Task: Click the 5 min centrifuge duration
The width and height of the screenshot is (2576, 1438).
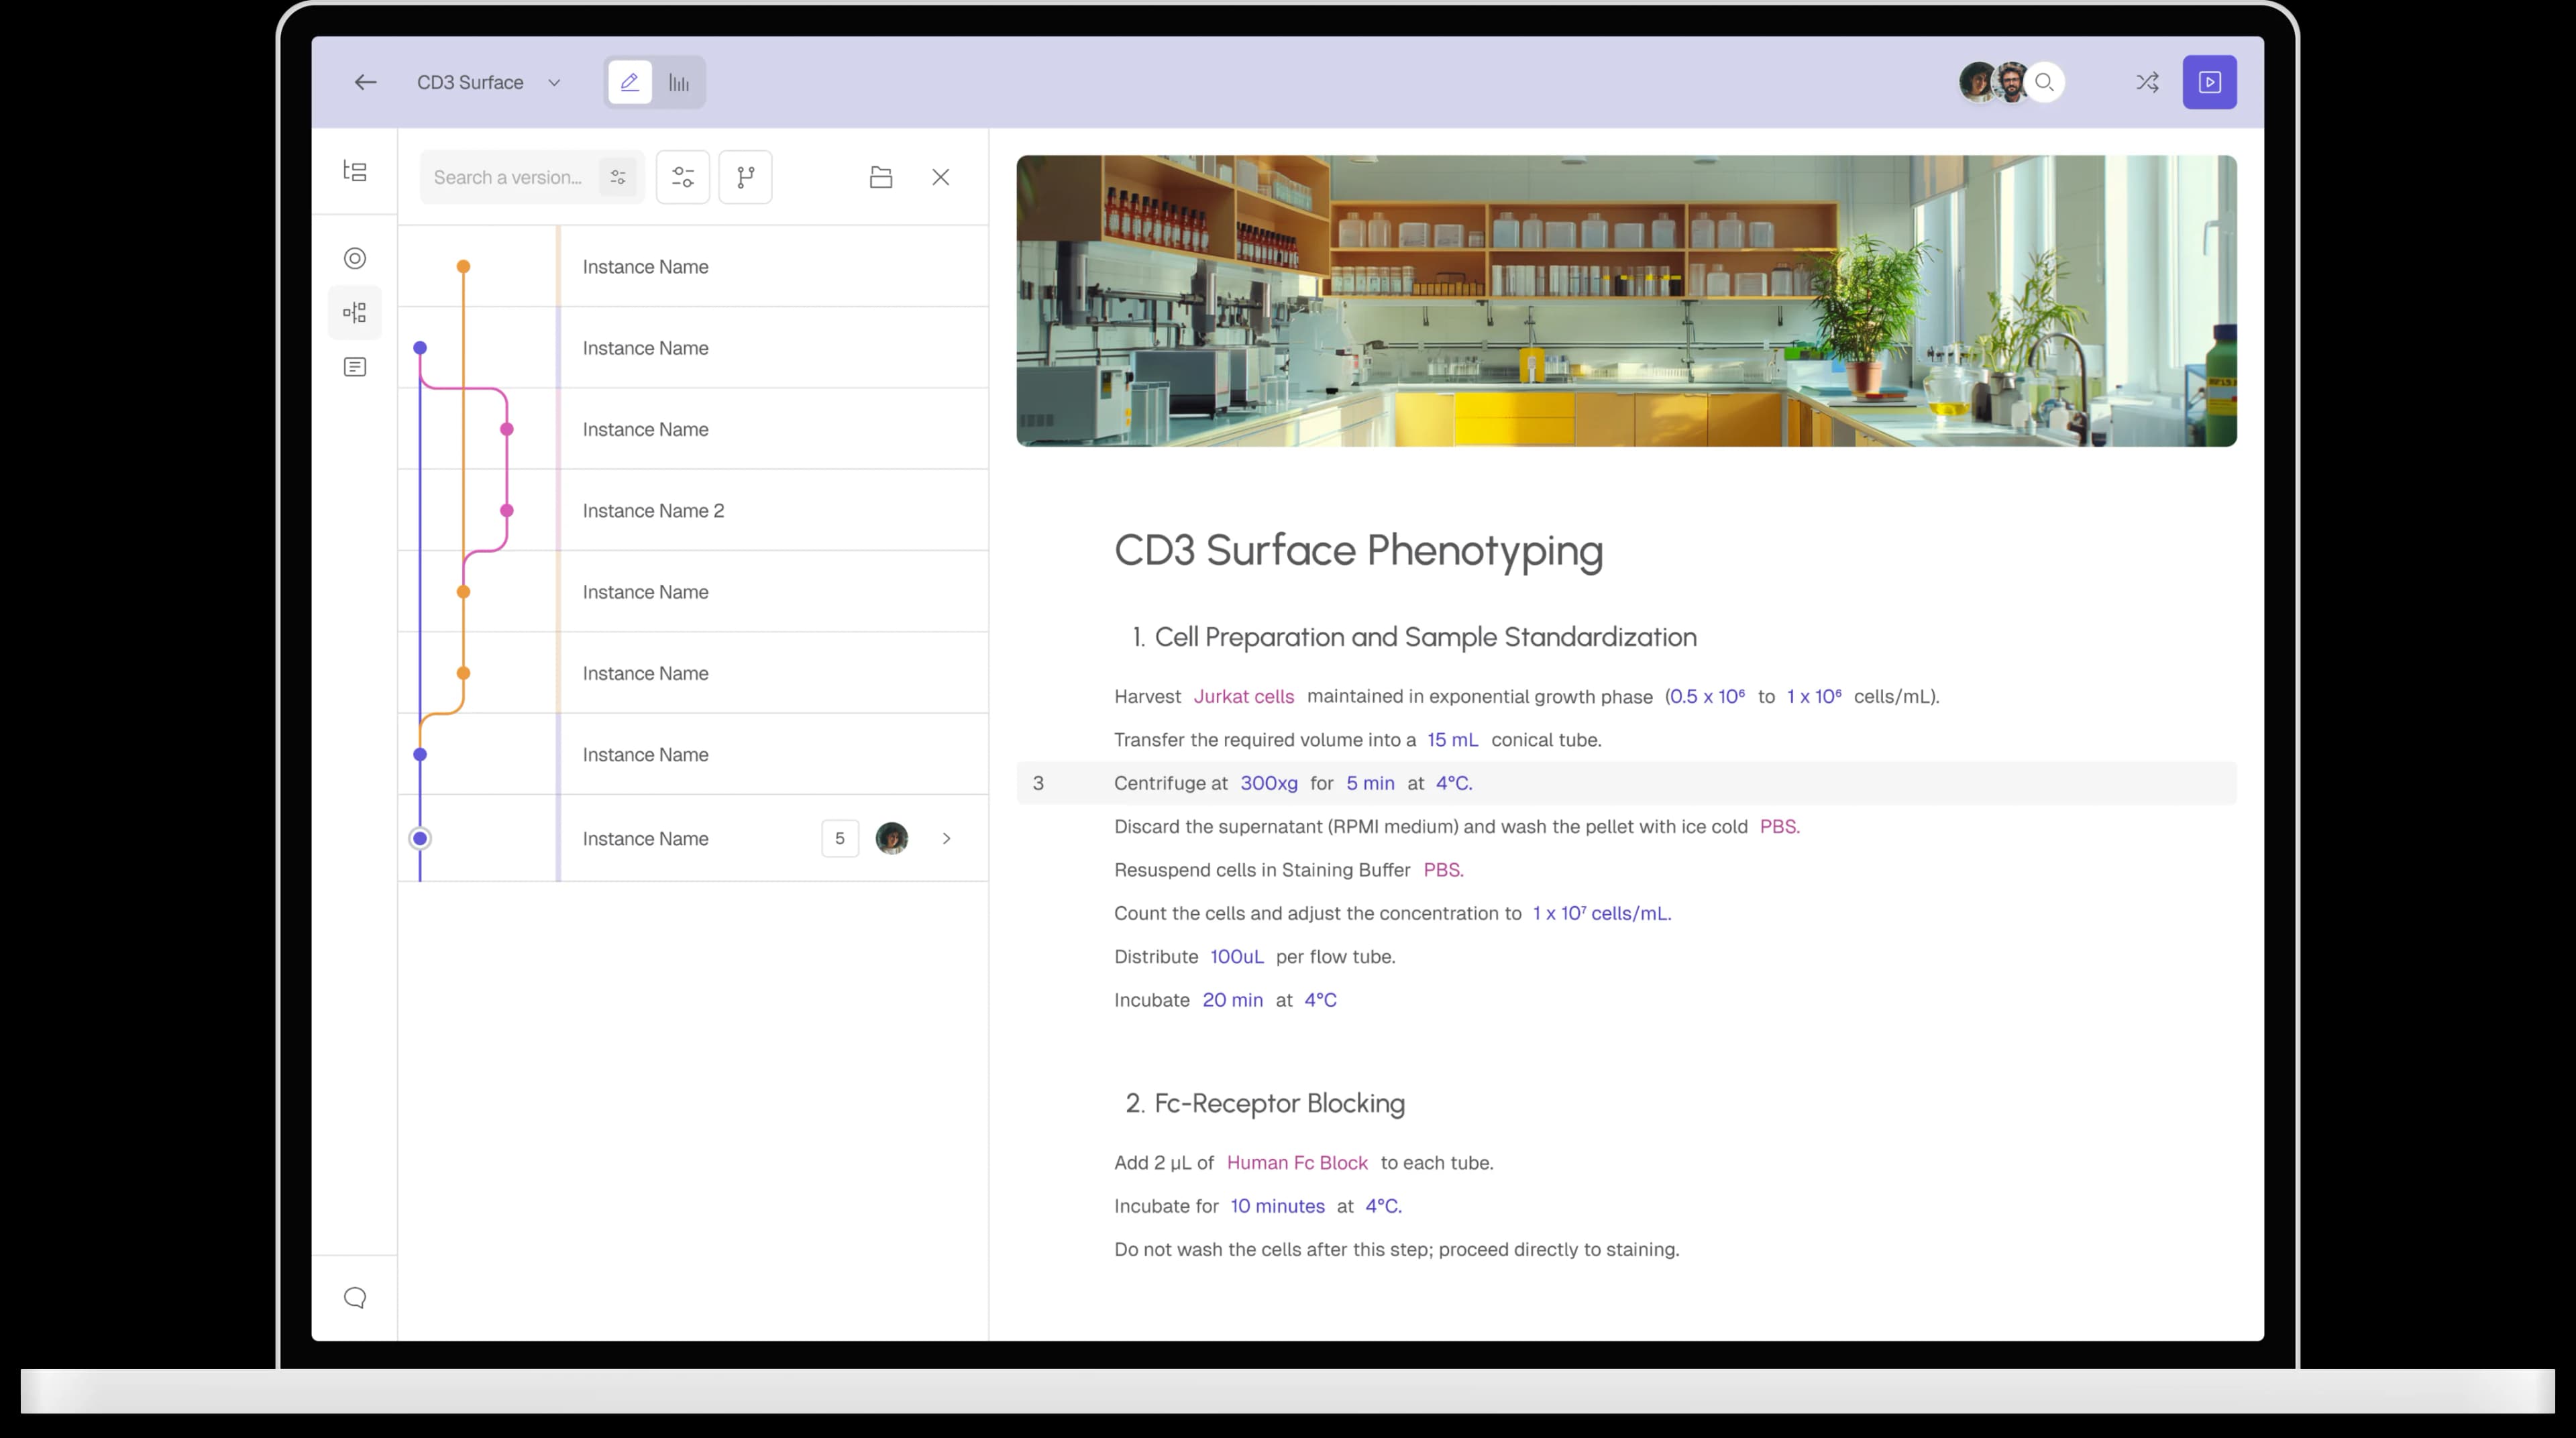Action: coord(1370,783)
